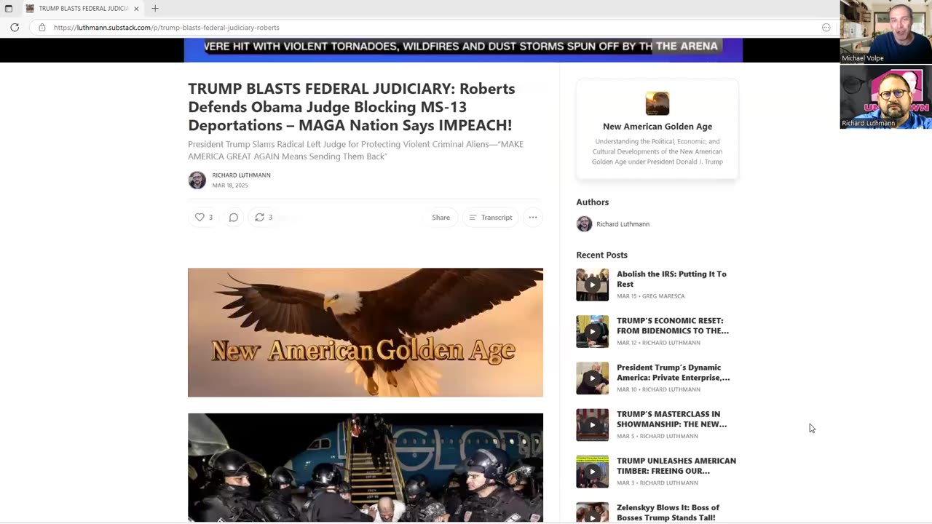
Task: Click the post headline text
Action: coord(352,107)
